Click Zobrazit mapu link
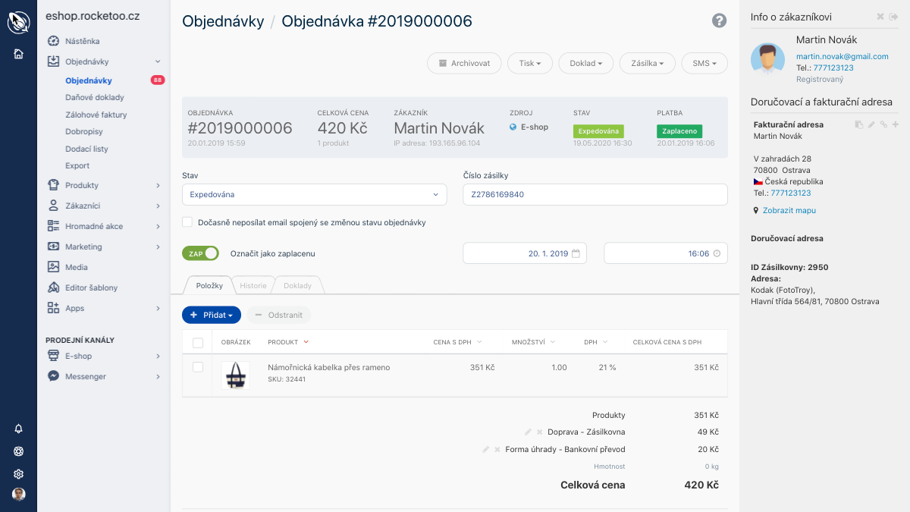Image resolution: width=910 pixels, height=512 pixels. 789,210
